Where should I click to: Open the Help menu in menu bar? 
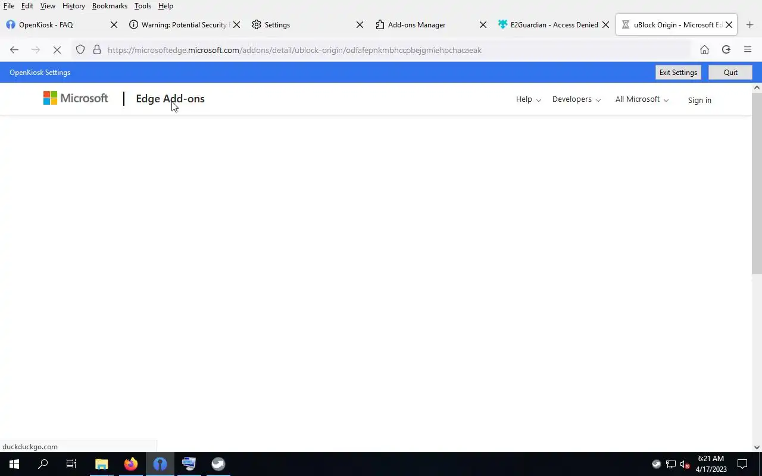click(x=165, y=6)
